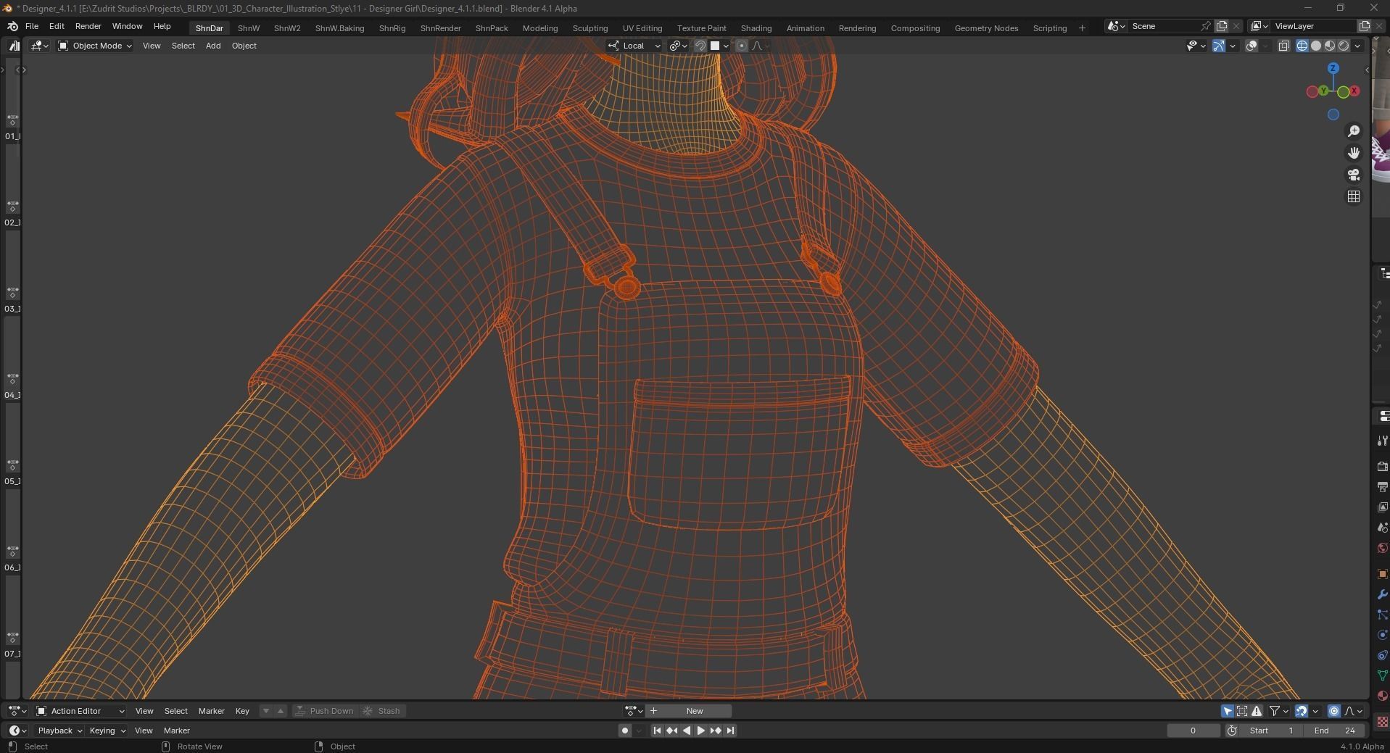Screen dimensions: 1390x753
Task: Click the zoom magnifier viewport icon
Action: tap(1353, 131)
